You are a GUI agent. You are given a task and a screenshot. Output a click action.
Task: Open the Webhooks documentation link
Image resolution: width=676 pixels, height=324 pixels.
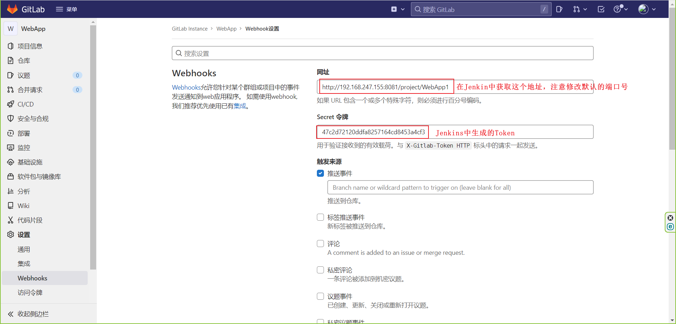click(186, 87)
